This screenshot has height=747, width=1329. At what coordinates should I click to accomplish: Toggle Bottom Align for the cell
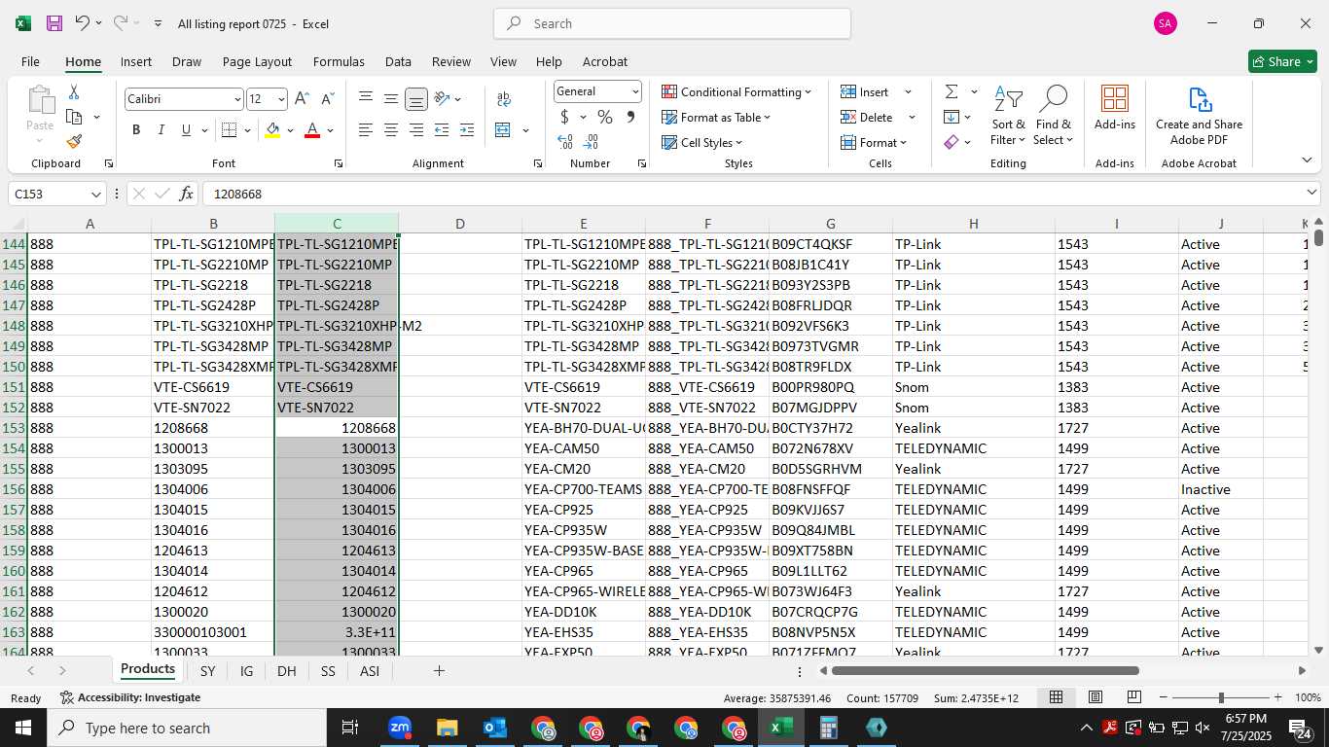tap(416, 99)
